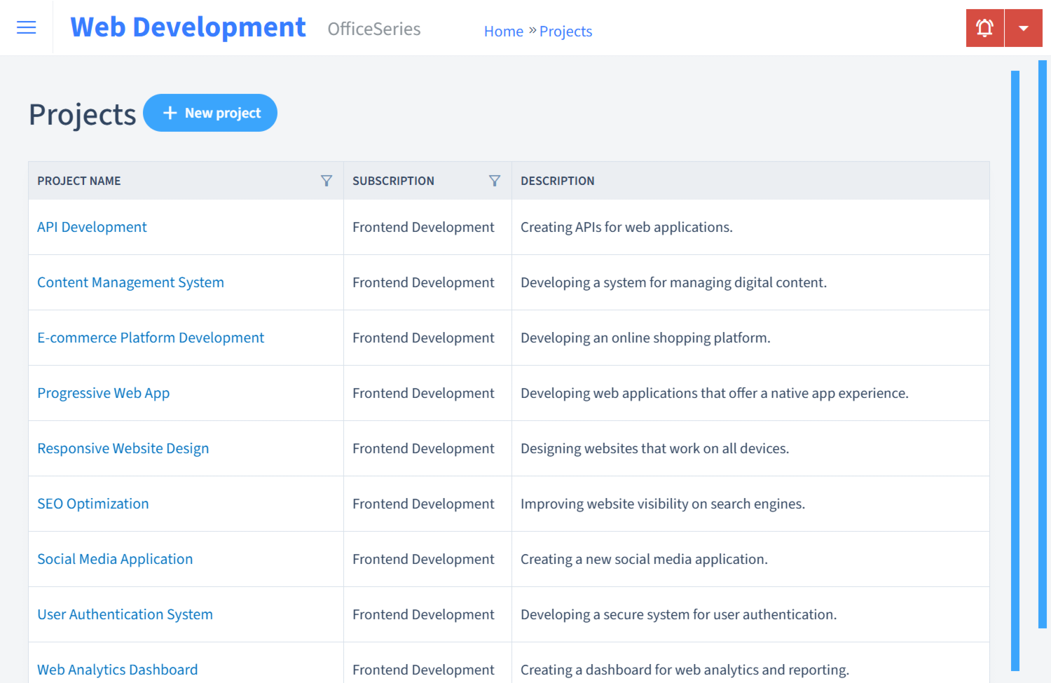
Task: Navigate to Home via breadcrumb
Action: 503,31
